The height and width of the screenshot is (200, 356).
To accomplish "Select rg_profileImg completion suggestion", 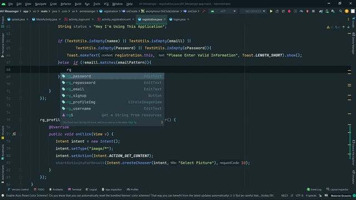I will (x=112, y=102).
